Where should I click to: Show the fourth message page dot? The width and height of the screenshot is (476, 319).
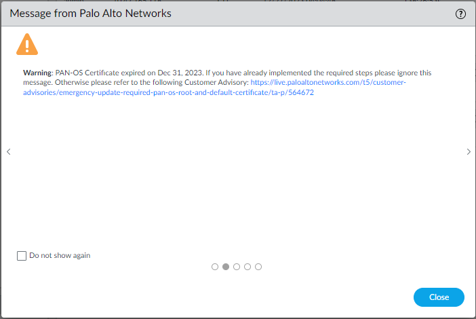coord(247,267)
